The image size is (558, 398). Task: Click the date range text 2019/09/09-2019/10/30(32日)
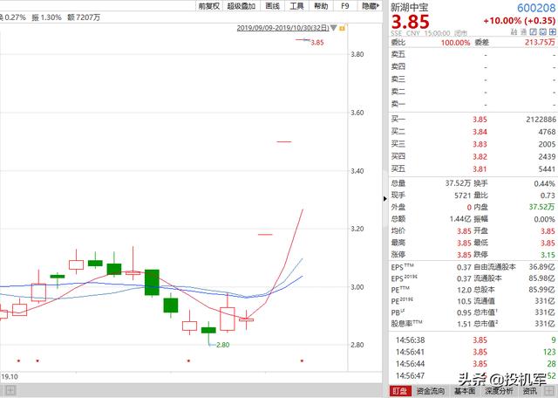click(x=282, y=28)
